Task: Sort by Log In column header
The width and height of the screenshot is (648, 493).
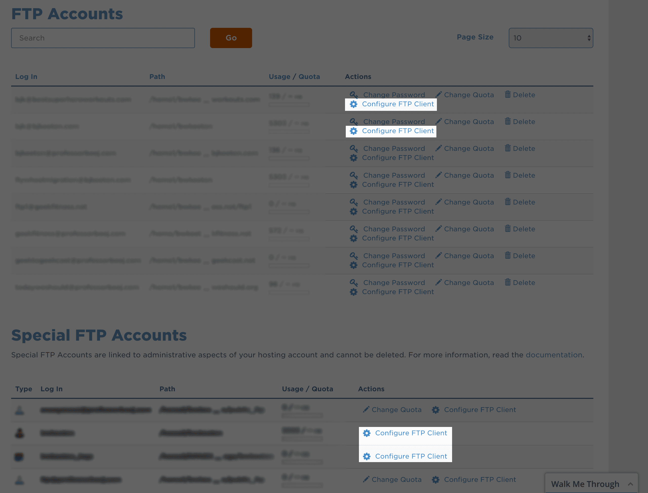Action: (x=26, y=77)
